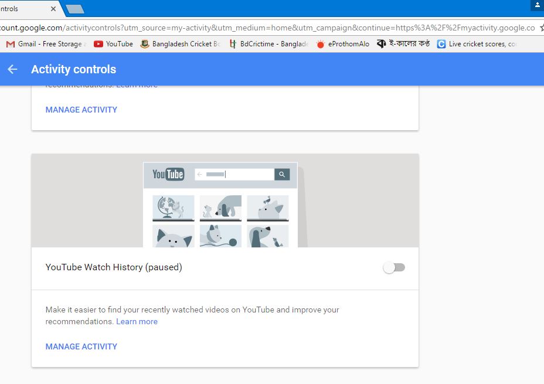Image resolution: width=544 pixels, height=384 pixels.
Task: Open the BdCrictime bookmark
Action: (x=269, y=44)
